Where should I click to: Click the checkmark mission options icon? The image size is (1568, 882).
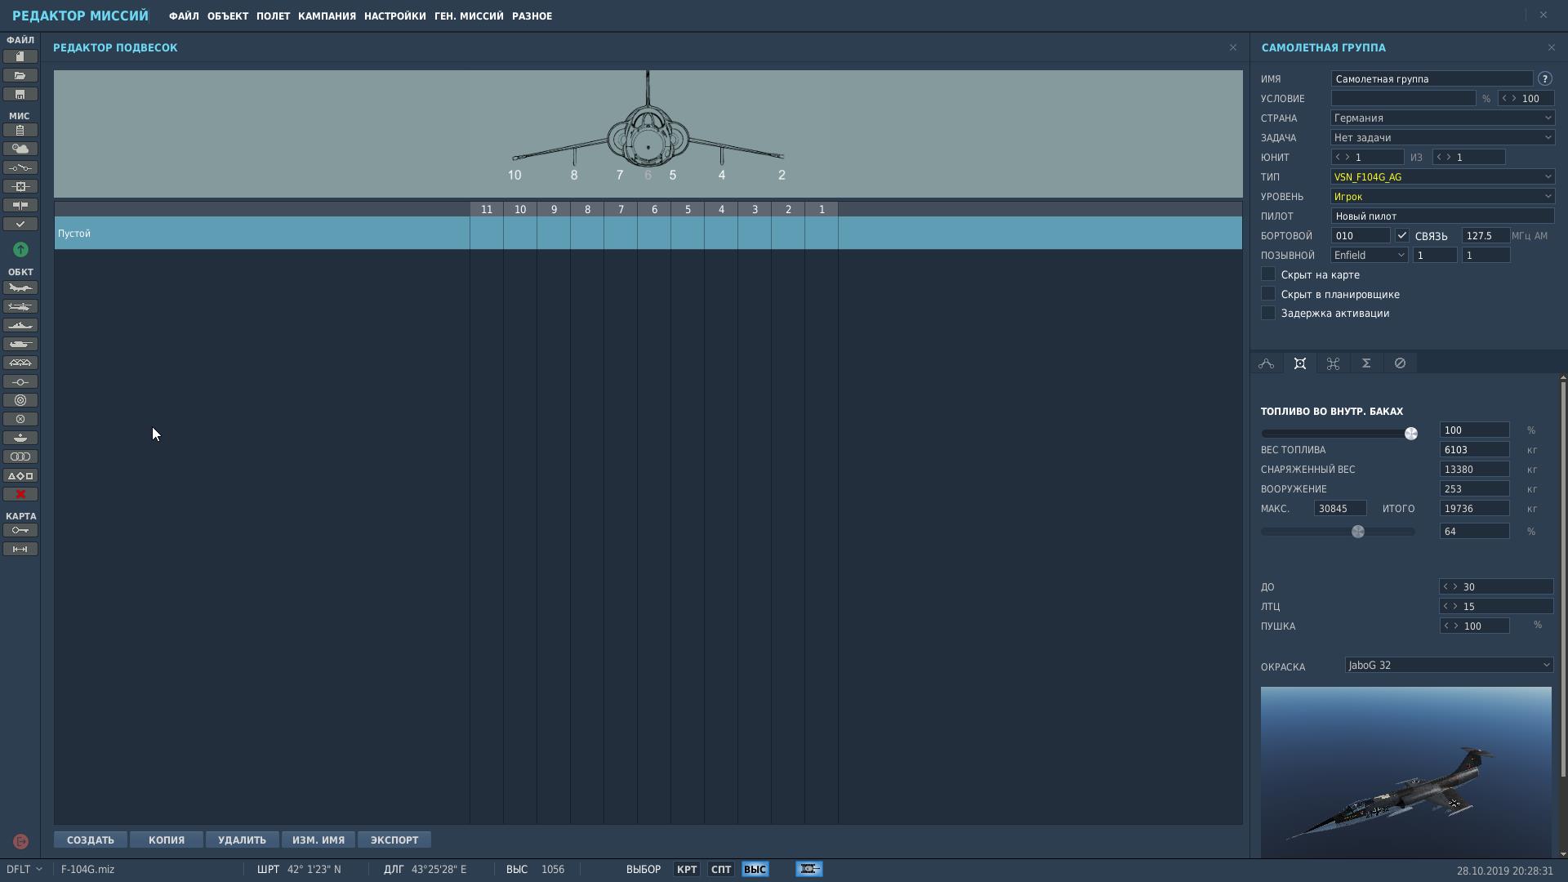20,224
